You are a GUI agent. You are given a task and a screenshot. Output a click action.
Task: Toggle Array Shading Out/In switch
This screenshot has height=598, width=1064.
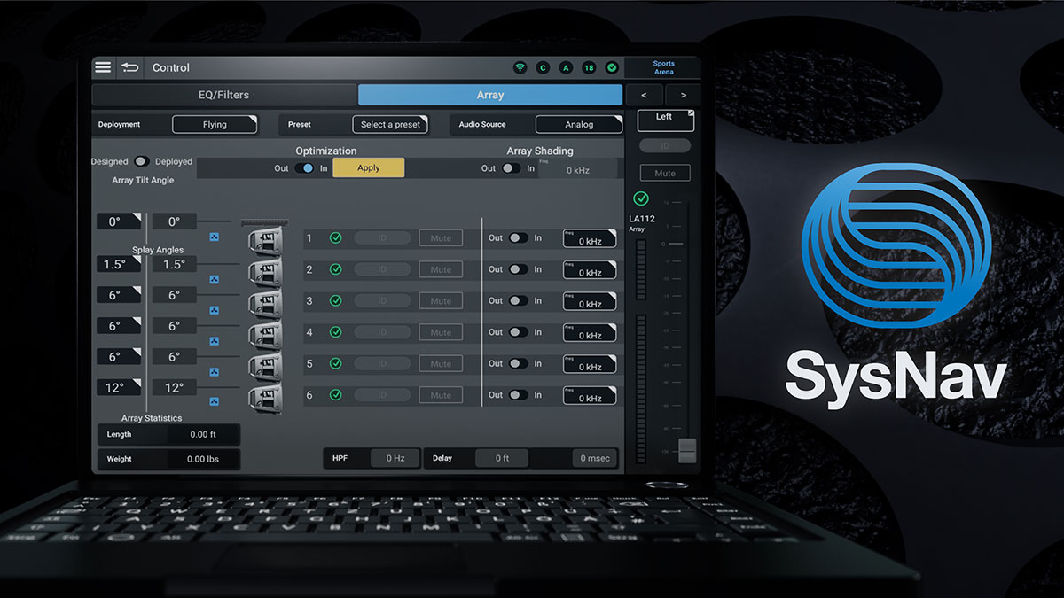click(x=512, y=167)
